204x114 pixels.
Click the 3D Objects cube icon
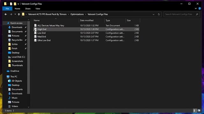[9, 81]
